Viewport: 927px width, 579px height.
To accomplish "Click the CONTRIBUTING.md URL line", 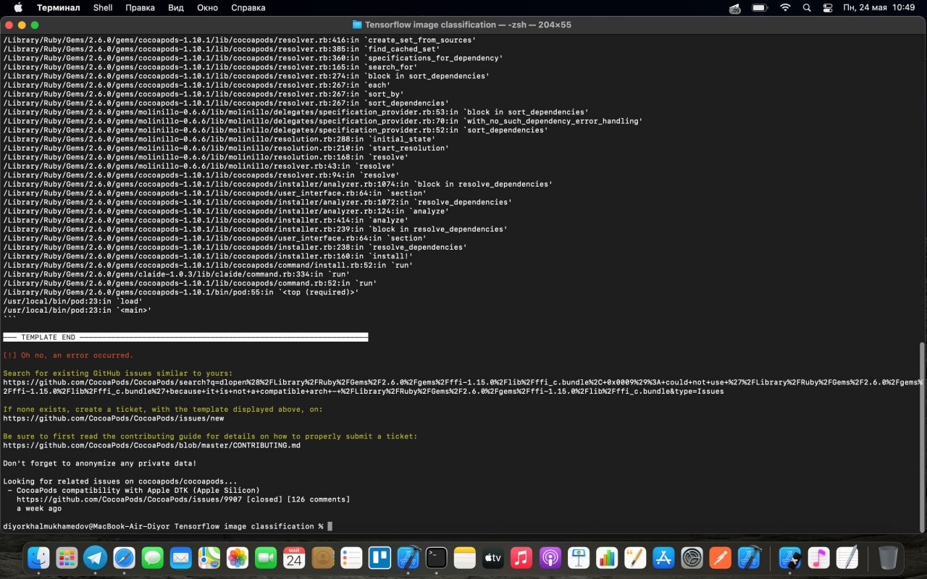I will tap(151, 445).
